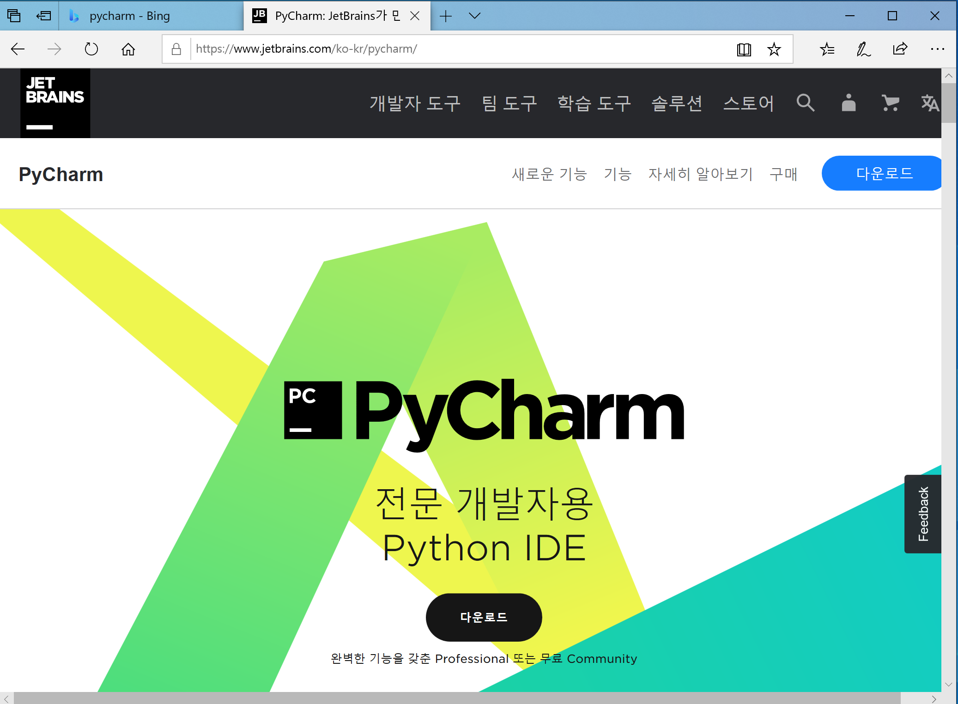Click the PyCharm product title link
Viewport: 958px width, 704px height.
[61, 175]
